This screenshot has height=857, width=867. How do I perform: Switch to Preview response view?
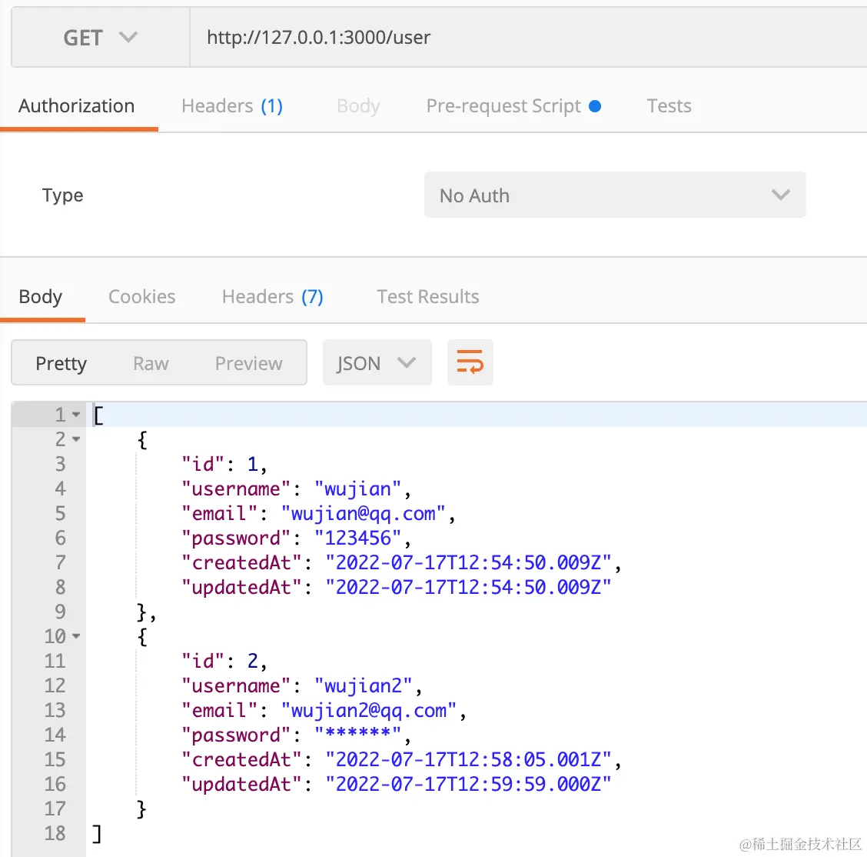point(248,363)
